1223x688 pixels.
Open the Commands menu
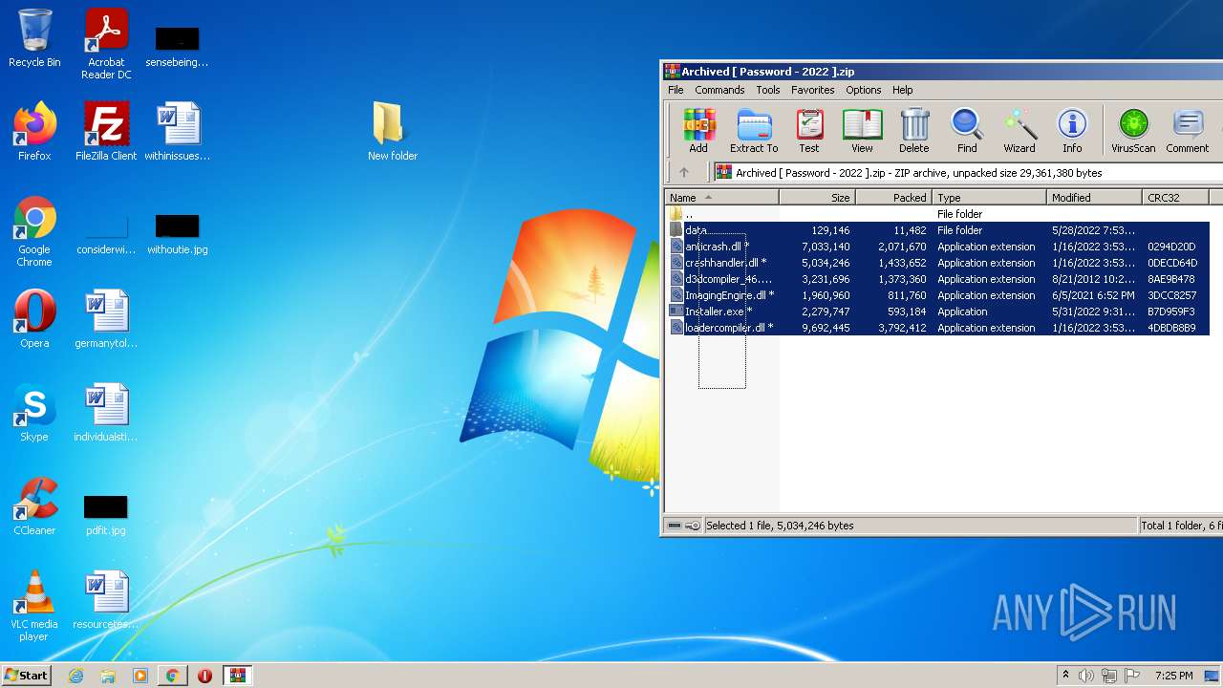(x=719, y=90)
